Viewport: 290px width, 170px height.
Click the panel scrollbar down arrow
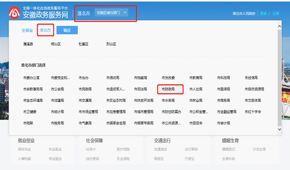(279, 129)
